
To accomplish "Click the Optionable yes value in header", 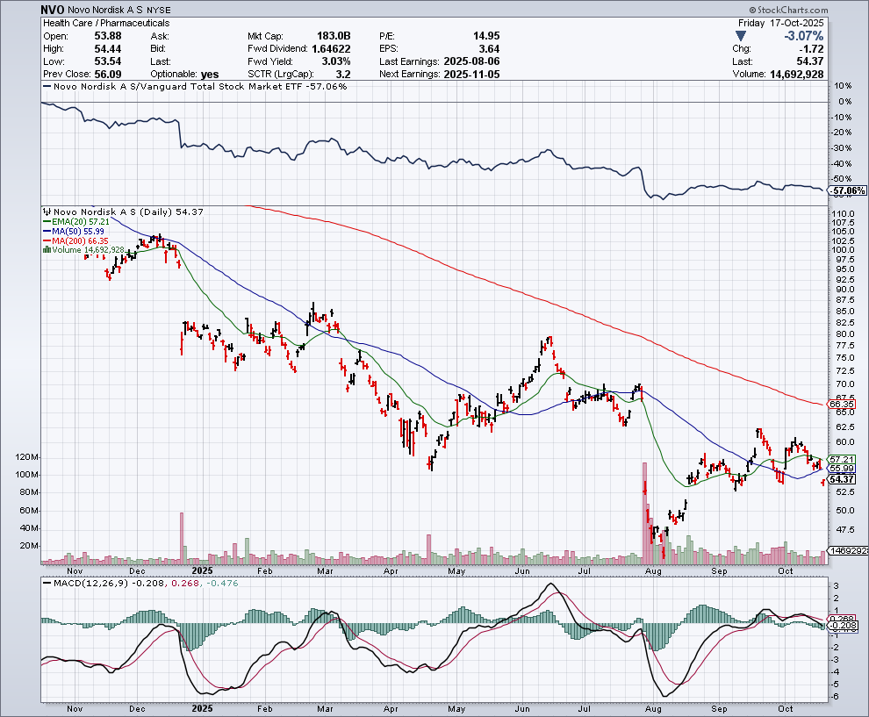I will (211, 75).
